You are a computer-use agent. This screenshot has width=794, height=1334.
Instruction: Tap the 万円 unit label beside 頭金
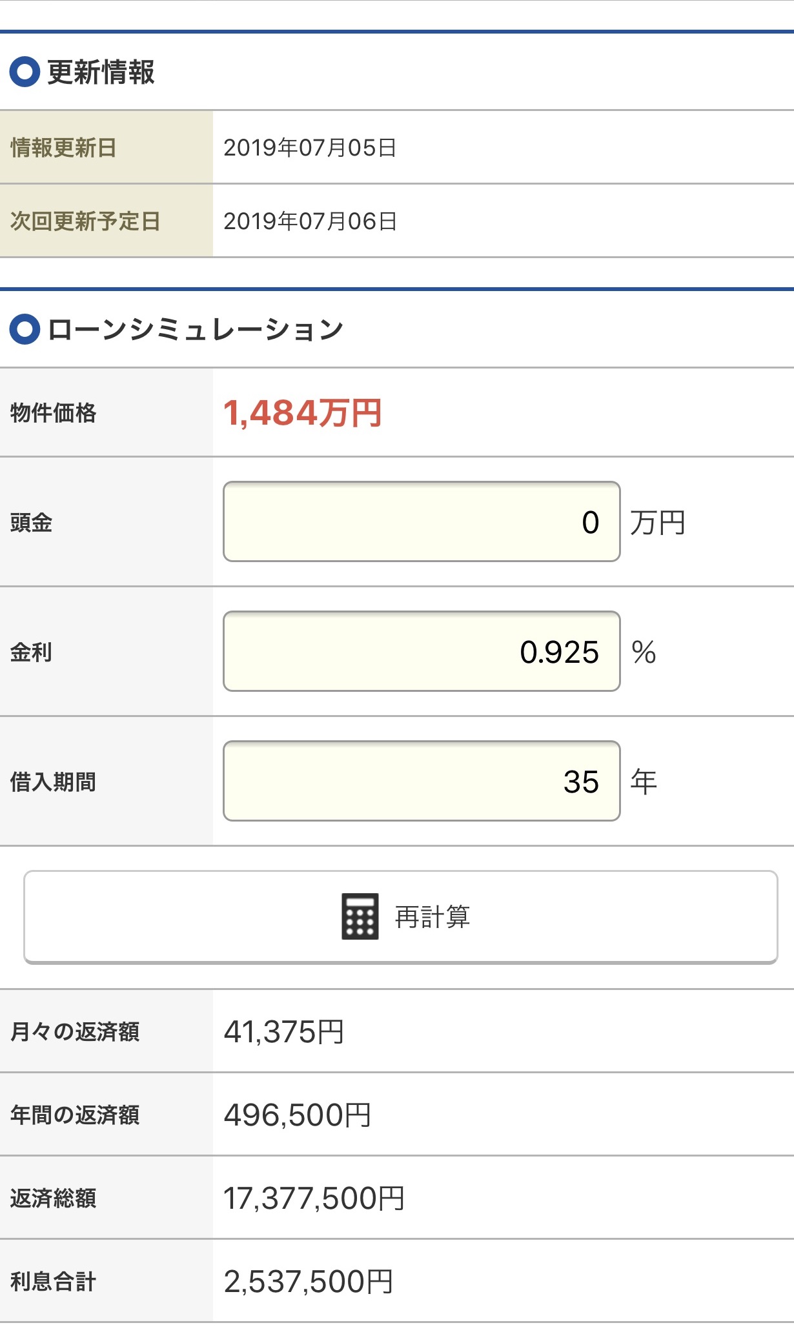click(x=657, y=523)
